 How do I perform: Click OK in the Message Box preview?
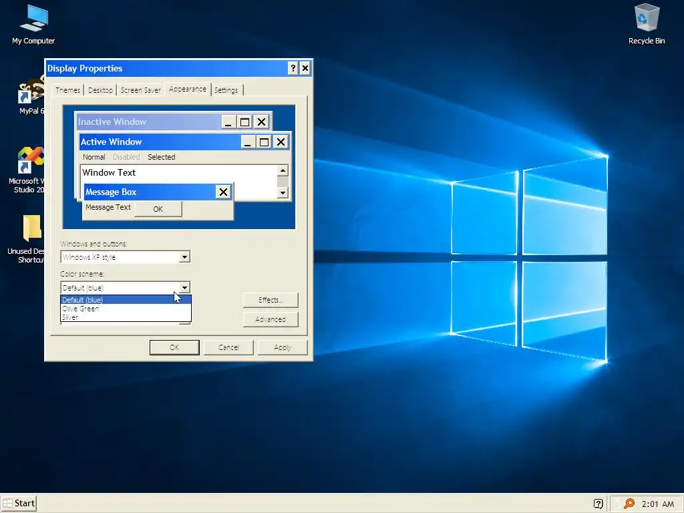pos(158,209)
